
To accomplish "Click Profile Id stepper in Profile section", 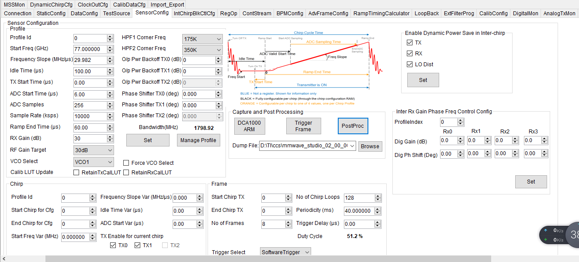I will tap(111, 38).
